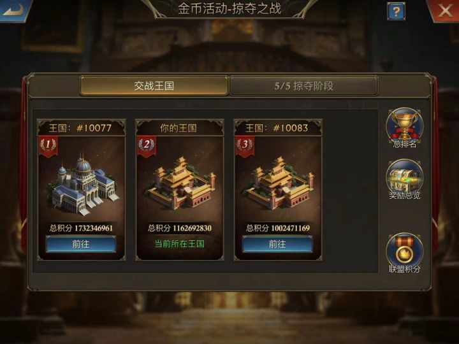Switch to the 交战王国 tab
459x344 pixels.
coord(154,86)
